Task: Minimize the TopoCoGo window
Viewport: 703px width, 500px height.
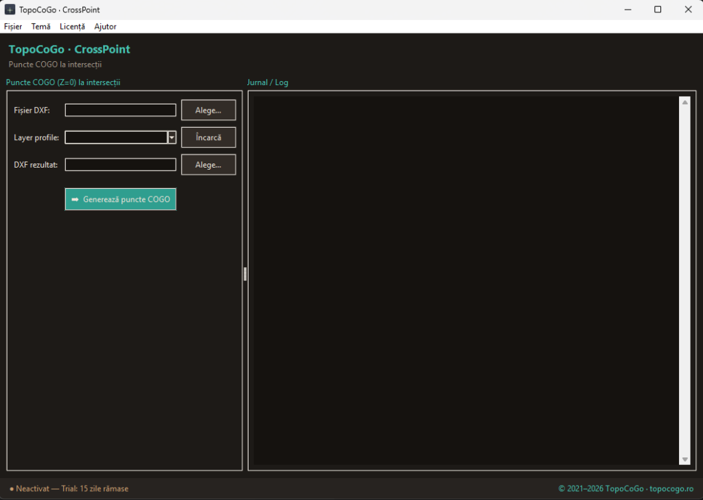Action: [x=627, y=10]
